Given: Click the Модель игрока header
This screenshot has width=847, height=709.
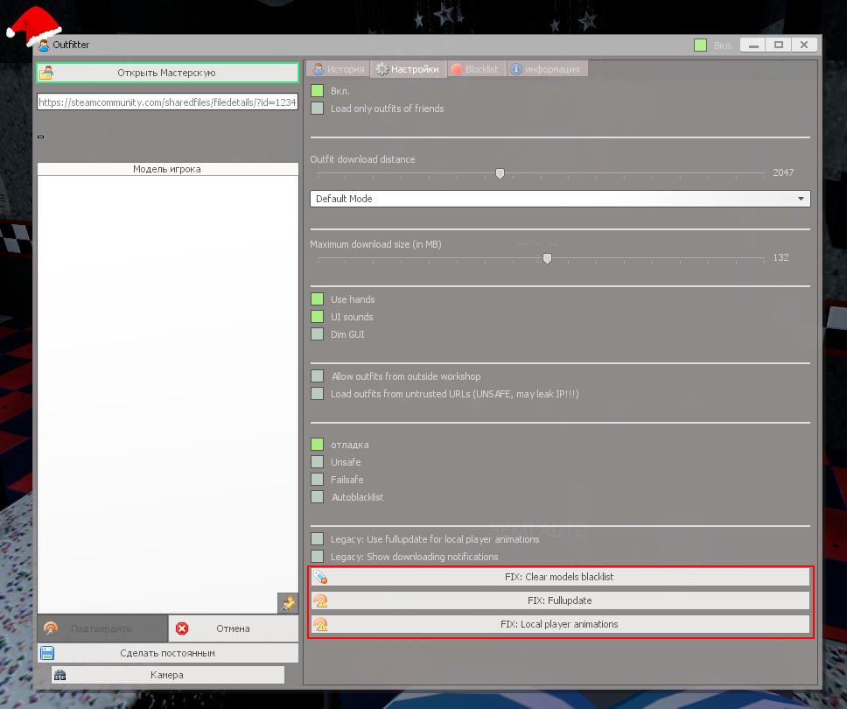Looking at the screenshot, I should click(x=167, y=169).
